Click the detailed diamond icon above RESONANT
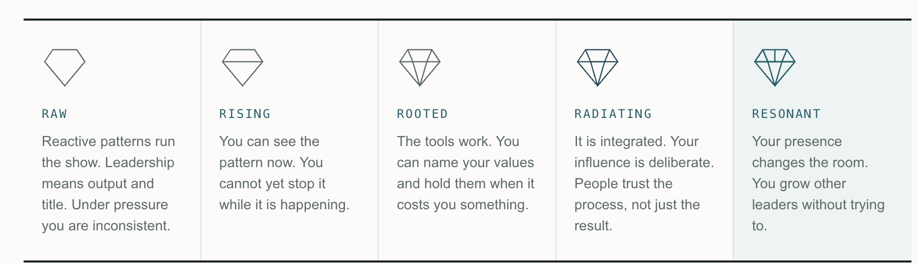 (775, 67)
